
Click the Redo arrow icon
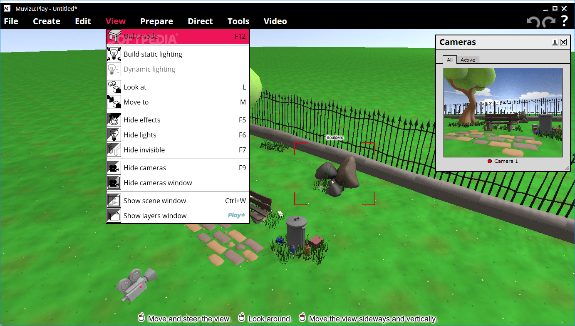tap(549, 22)
